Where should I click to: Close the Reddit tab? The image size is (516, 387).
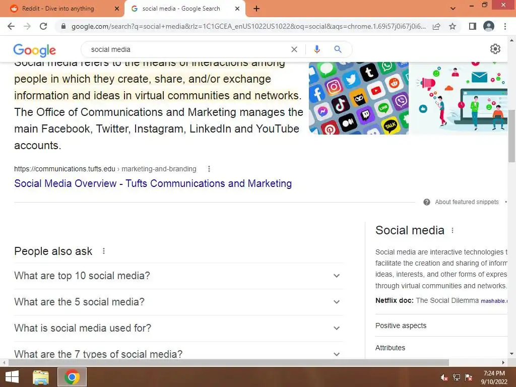(x=117, y=9)
